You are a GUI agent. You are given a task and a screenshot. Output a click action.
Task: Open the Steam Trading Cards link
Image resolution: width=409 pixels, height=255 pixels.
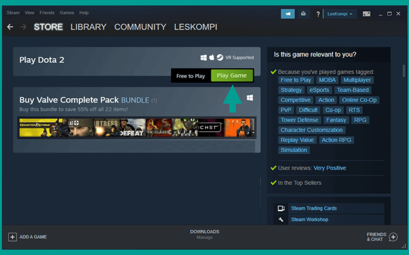(x=314, y=209)
